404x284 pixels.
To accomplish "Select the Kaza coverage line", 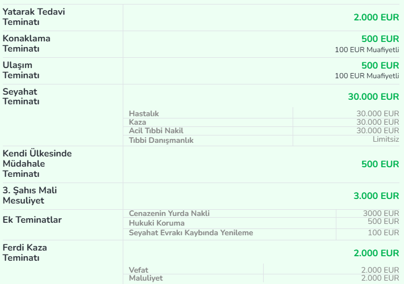I will pyautogui.click(x=138, y=122).
